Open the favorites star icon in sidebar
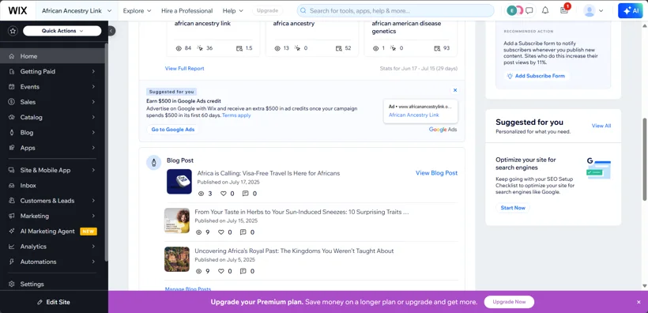This screenshot has height=313, width=648. (13, 31)
